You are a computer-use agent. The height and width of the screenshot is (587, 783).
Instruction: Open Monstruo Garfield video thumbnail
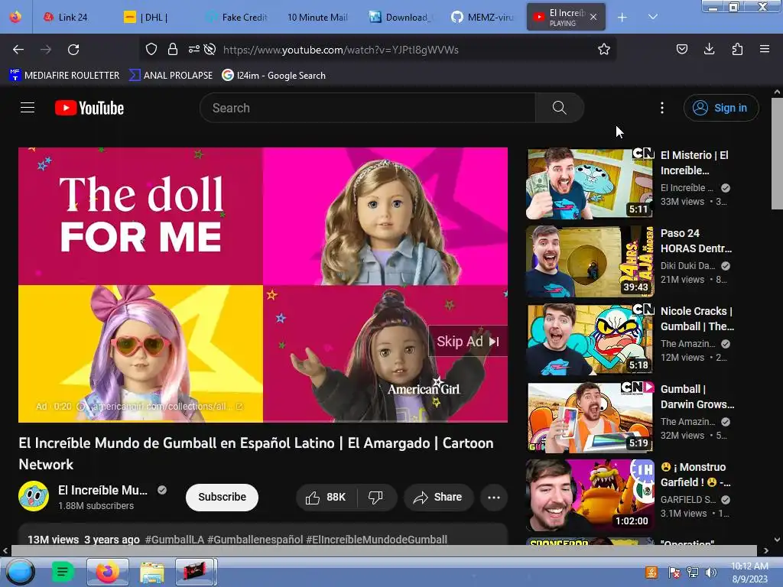pyautogui.click(x=590, y=495)
